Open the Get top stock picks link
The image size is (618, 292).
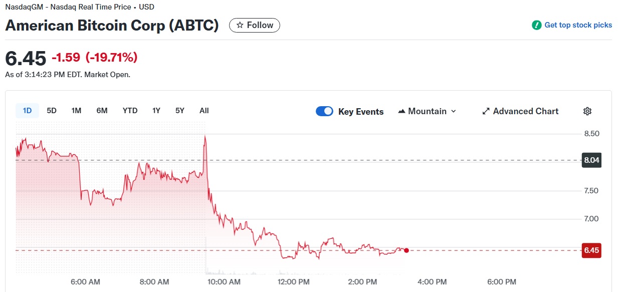point(578,25)
